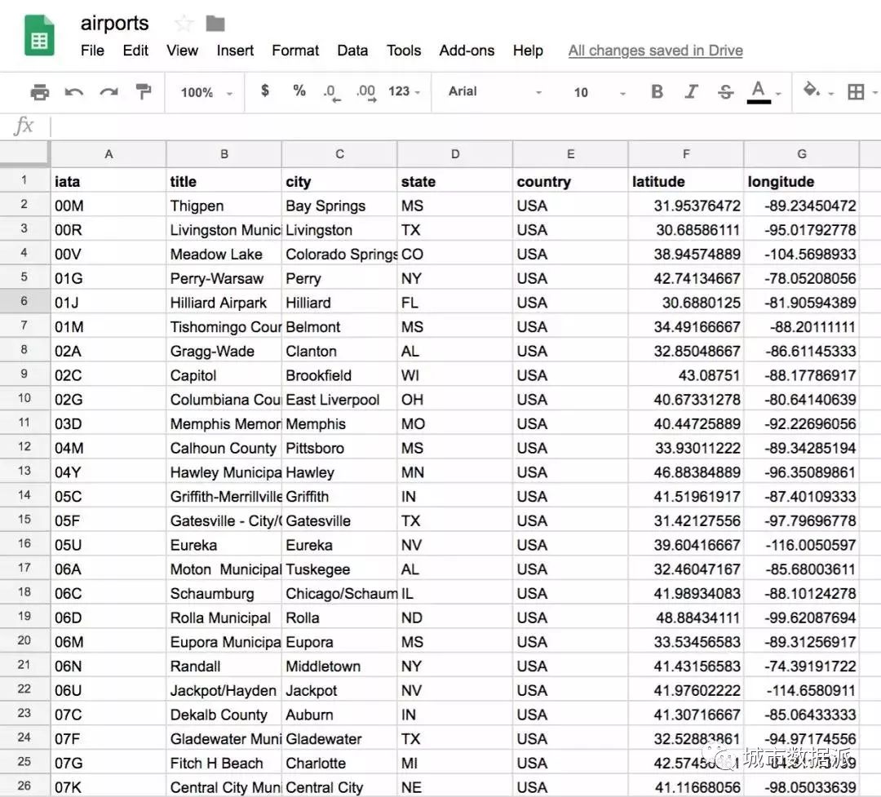Toggle Strikethrough formatting

pyautogui.click(x=725, y=91)
